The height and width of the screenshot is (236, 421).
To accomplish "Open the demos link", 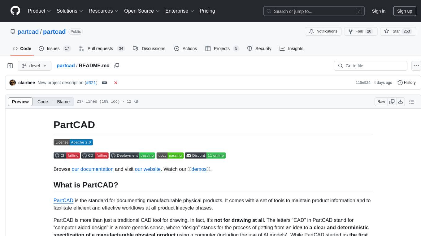I will [199, 169].
